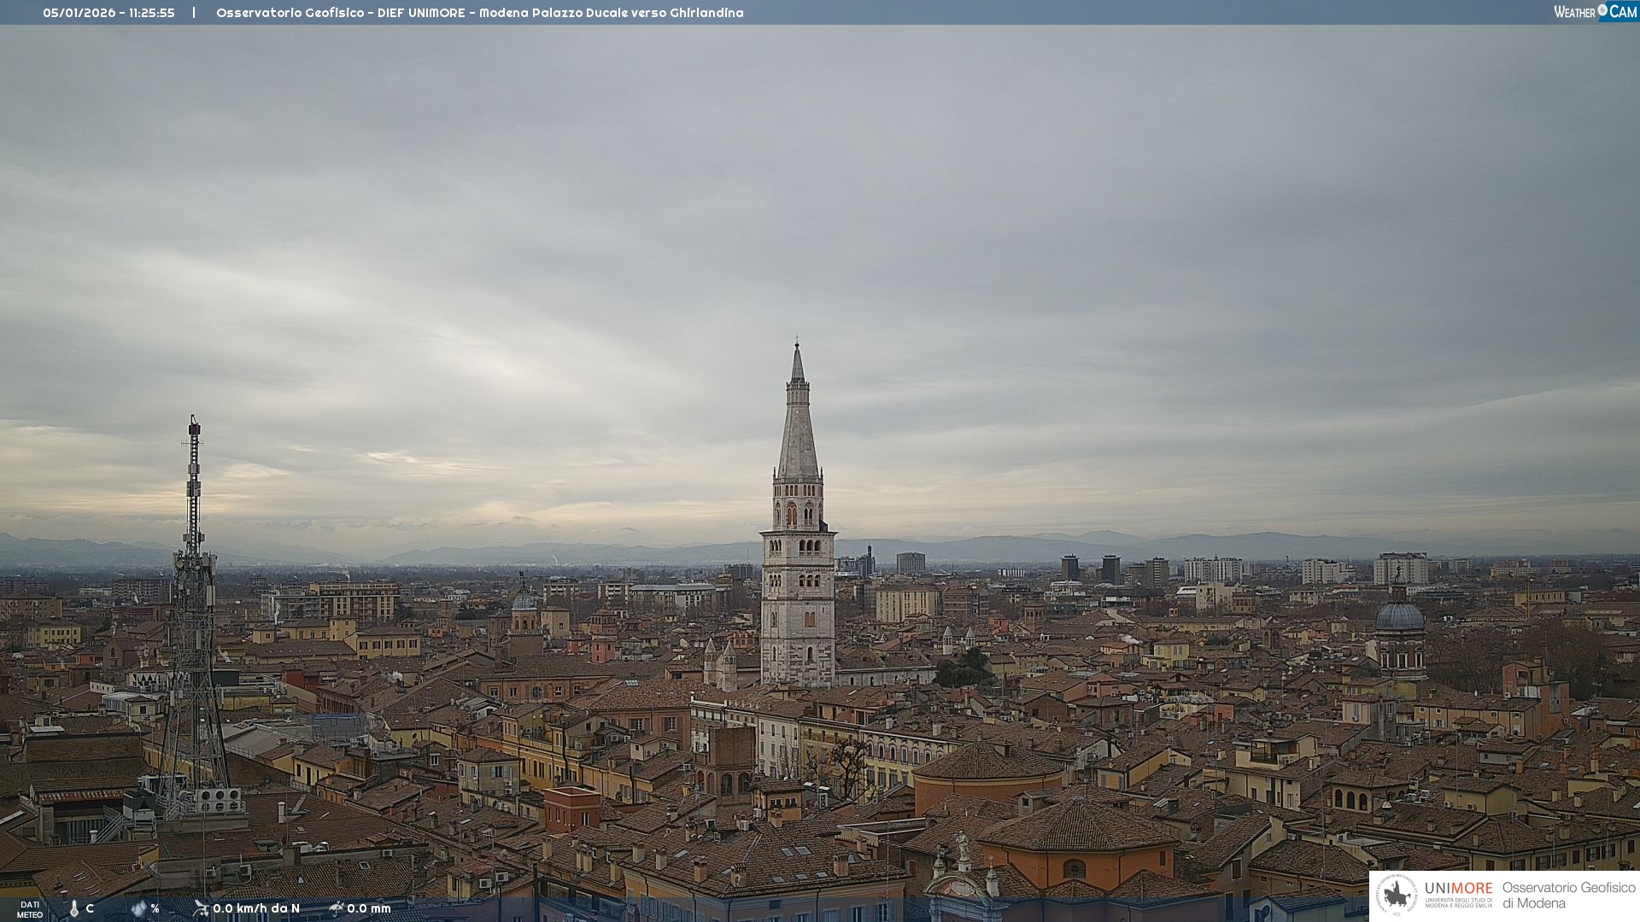1640x922 pixels.
Task: Click the umbrella rainfall icon
Action: [337, 908]
